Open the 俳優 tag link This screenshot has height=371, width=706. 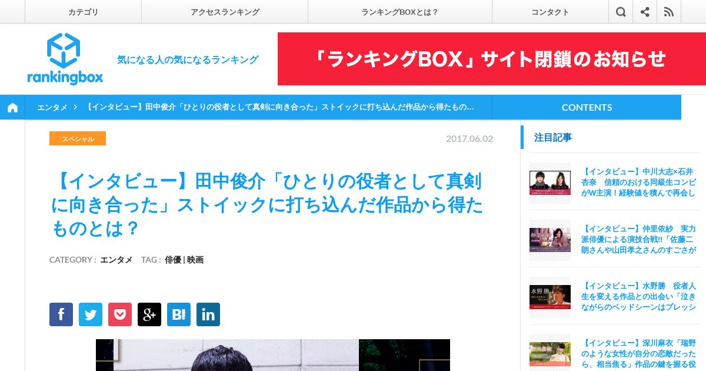click(173, 260)
